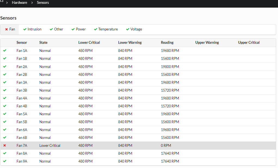Click the green check icon beside Fan 8A
The image size is (278, 168).
(x=5, y=153)
